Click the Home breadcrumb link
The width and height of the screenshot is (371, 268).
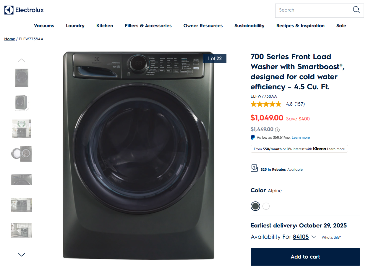9,39
